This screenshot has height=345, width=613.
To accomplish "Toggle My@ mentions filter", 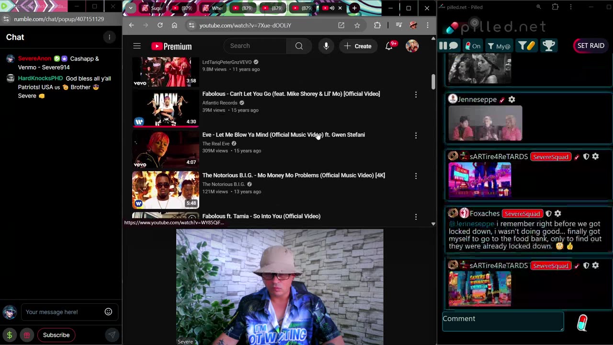I will click(499, 46).
